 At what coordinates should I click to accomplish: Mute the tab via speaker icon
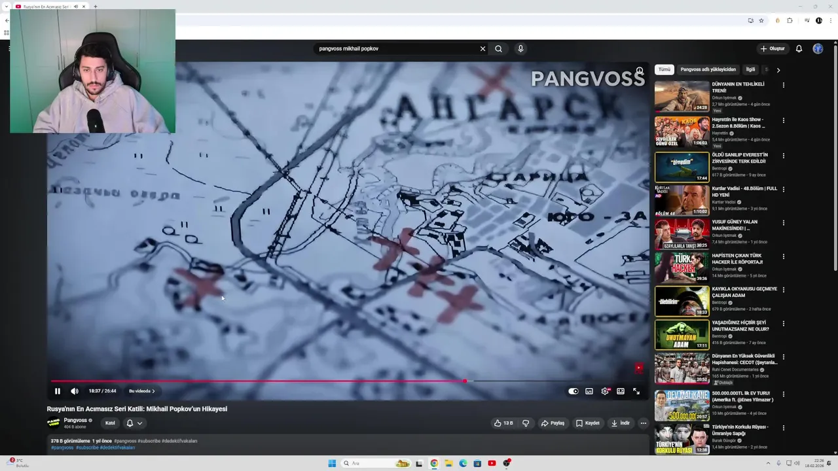(x=76, y=7)
